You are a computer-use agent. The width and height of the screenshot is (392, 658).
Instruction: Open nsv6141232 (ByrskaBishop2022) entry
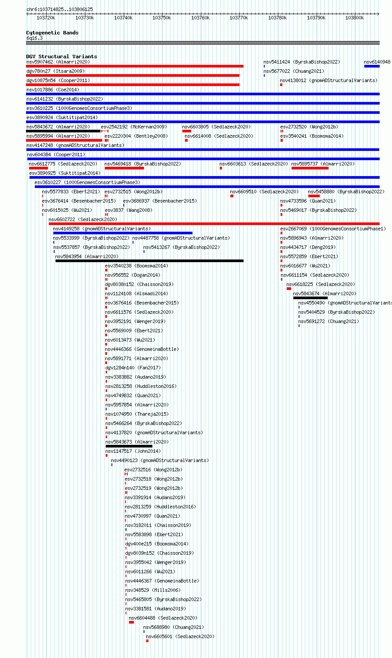[65, 99]
